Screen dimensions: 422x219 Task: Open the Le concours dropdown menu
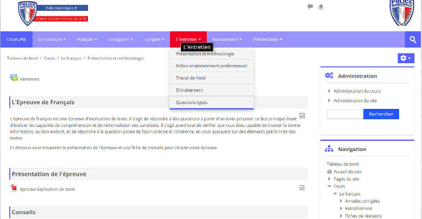(52, 40)
